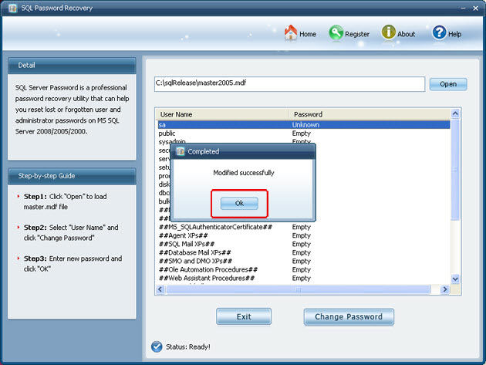The height and width of the screenshot is (365, 486).
Task: Select the ##Database Mail XPs## row
Action: [304, 253]
